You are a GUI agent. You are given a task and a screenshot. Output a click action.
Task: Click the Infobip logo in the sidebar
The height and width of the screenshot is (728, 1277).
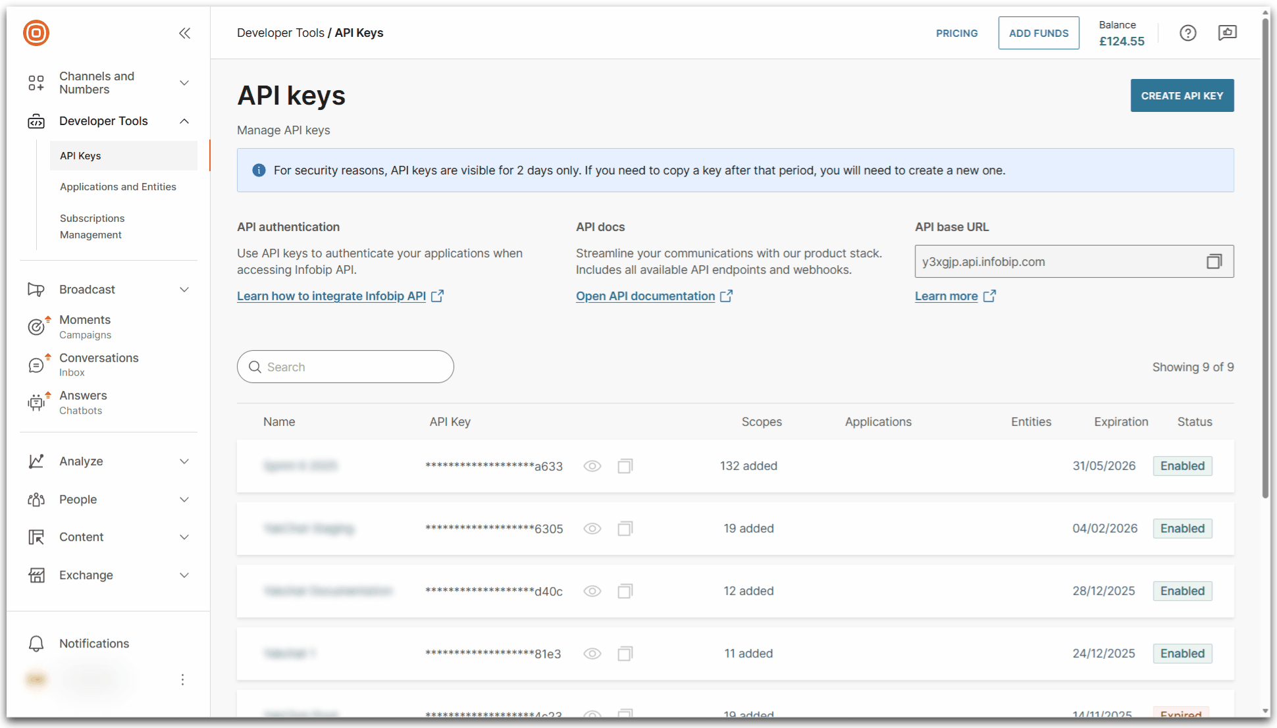coord(36,33)
